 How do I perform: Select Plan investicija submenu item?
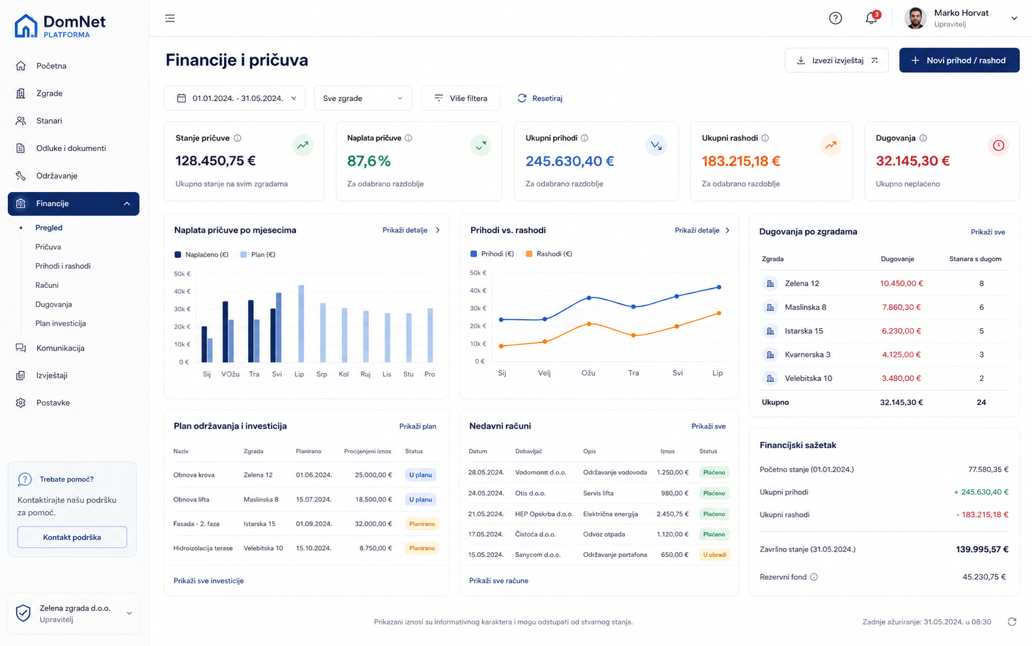click(x=61, y=323)
